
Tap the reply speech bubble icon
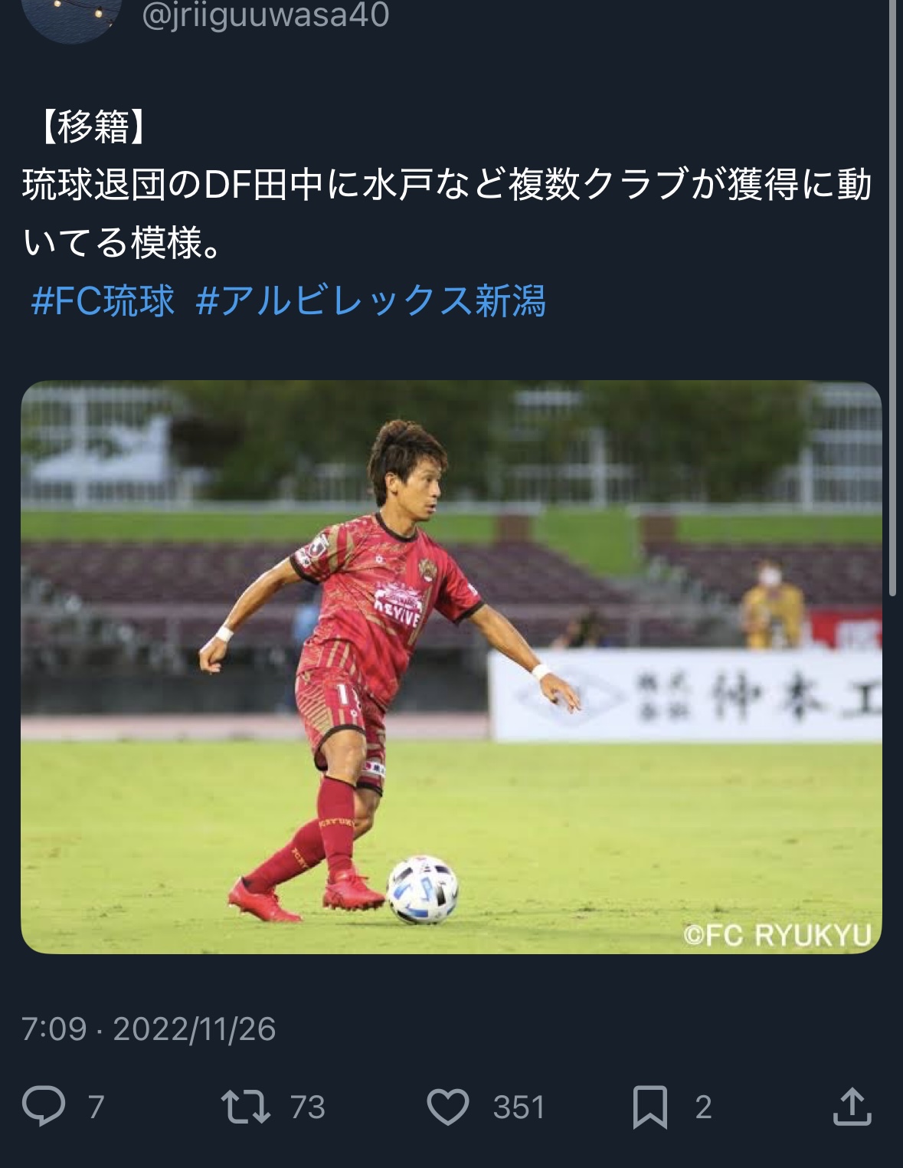[44, 1107]
